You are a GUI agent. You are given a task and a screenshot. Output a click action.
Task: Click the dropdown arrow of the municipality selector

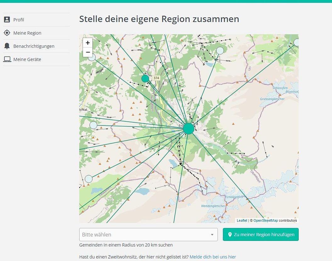coord(212,235)
